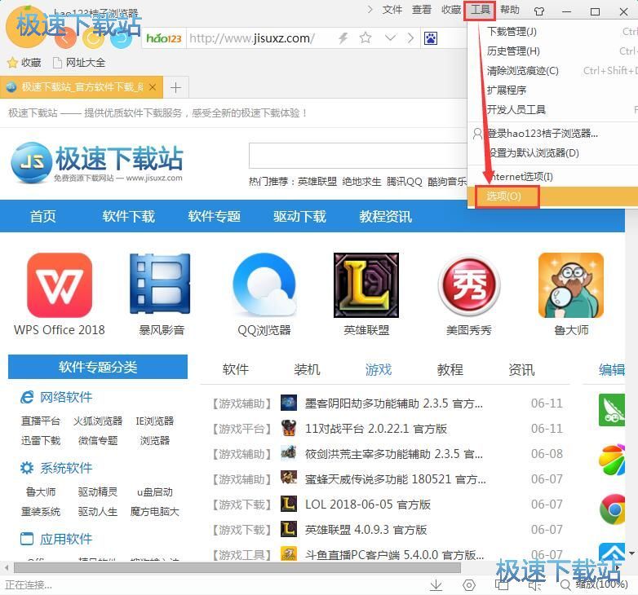Open 驱动精灵 link in sidebar
The height and width of the screenshot is (595, 638).
point(98,491)
